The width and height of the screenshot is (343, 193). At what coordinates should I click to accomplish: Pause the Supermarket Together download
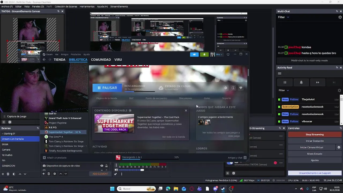point(107,88)
